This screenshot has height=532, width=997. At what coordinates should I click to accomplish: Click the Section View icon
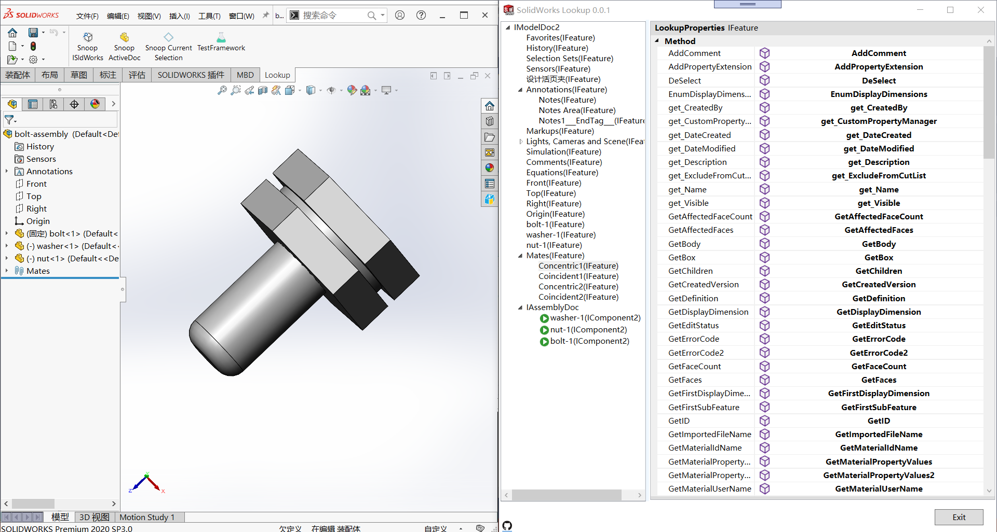(x=263, y=90)
